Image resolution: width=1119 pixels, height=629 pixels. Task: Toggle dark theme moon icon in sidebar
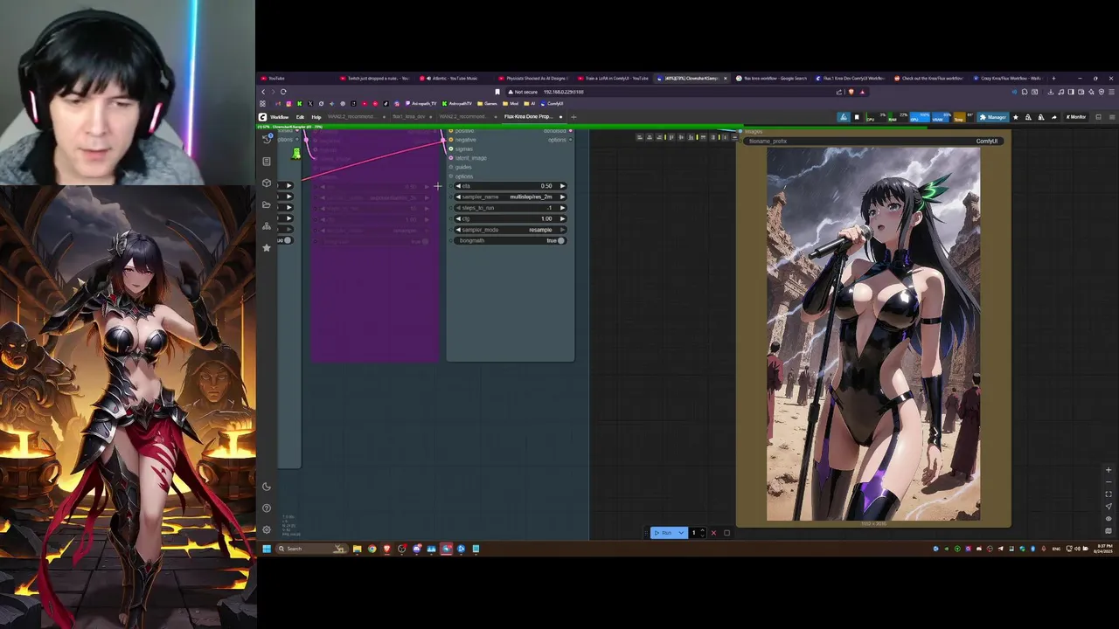(267, 487)
